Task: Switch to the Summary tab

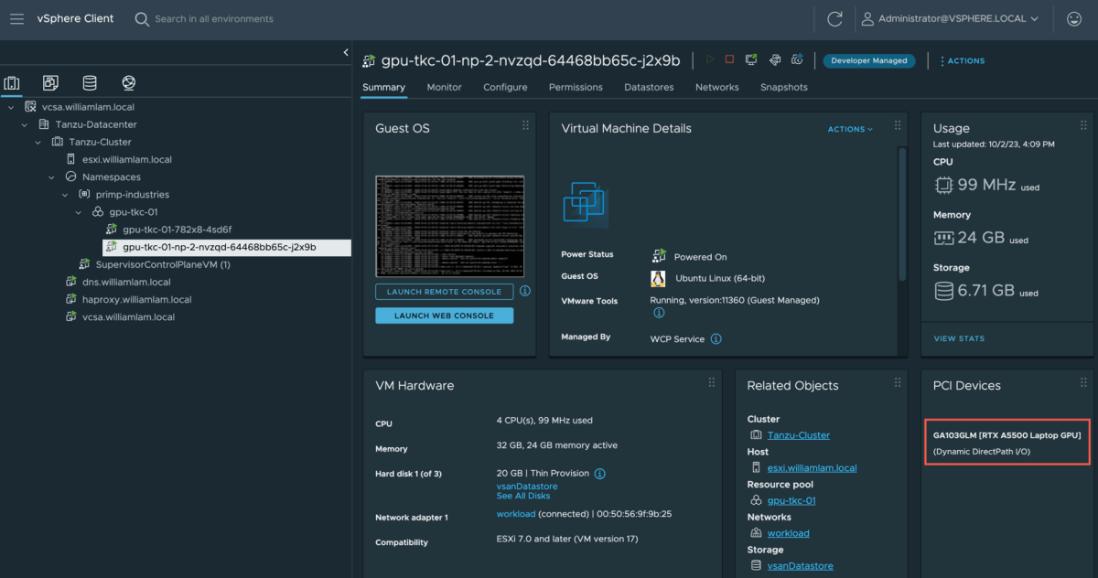Action: pos(383,88)
